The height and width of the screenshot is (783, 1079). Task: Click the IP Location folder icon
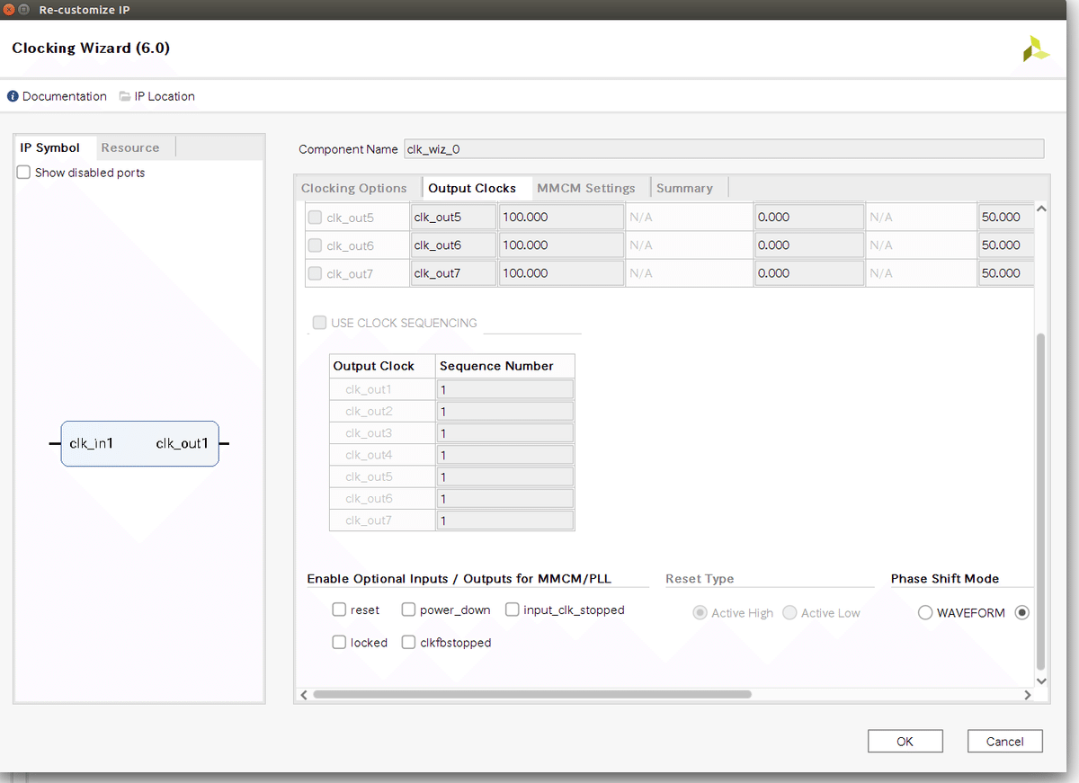(x=125, y=96)
